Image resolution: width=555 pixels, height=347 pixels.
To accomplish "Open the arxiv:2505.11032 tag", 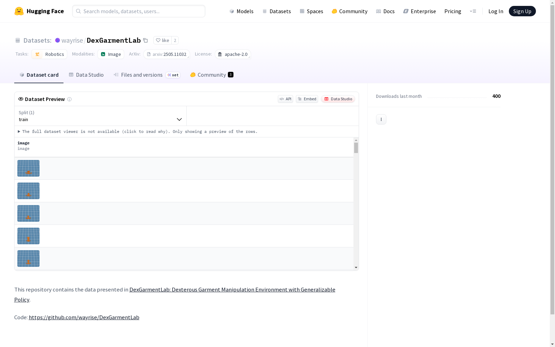I will [x=166, y=54].
